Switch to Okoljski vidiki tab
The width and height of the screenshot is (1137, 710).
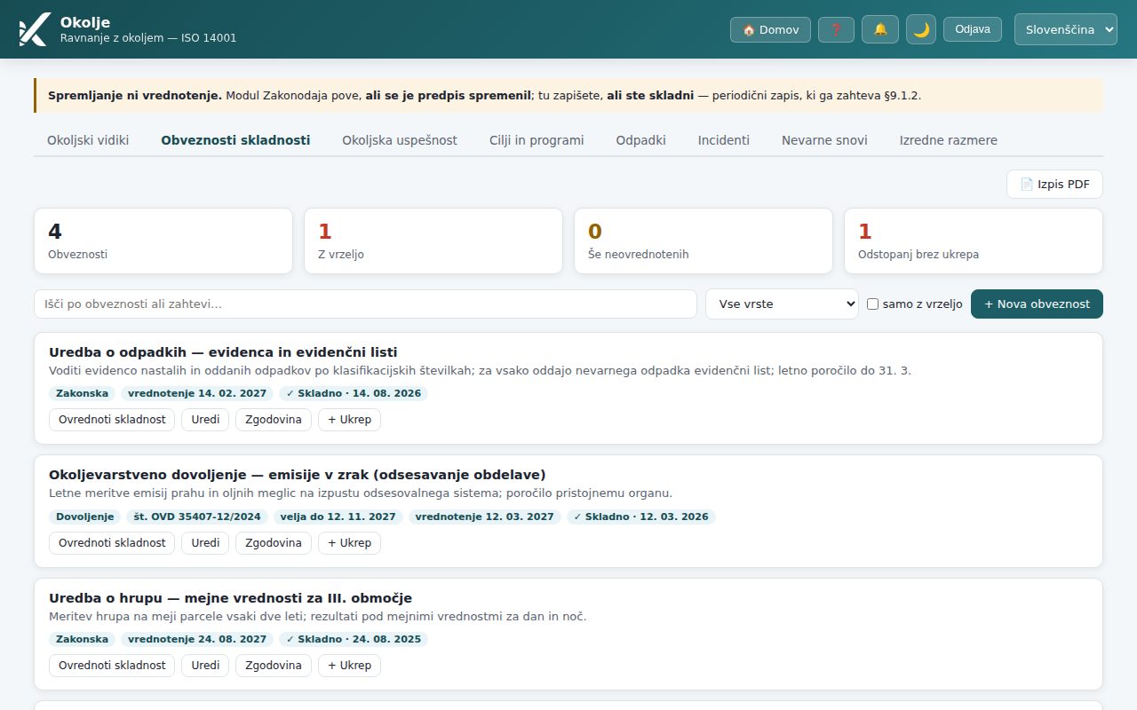point(88,140)
